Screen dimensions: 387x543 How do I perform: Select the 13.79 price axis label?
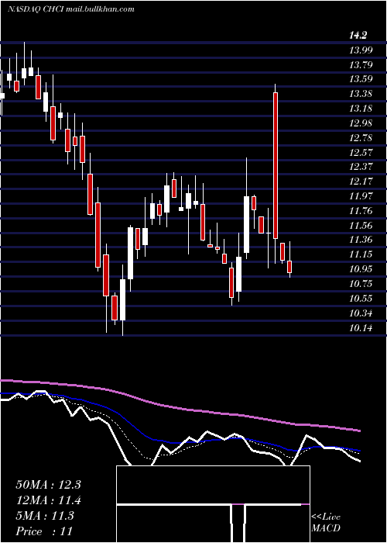pyautogui.click(x=361, y=64)
